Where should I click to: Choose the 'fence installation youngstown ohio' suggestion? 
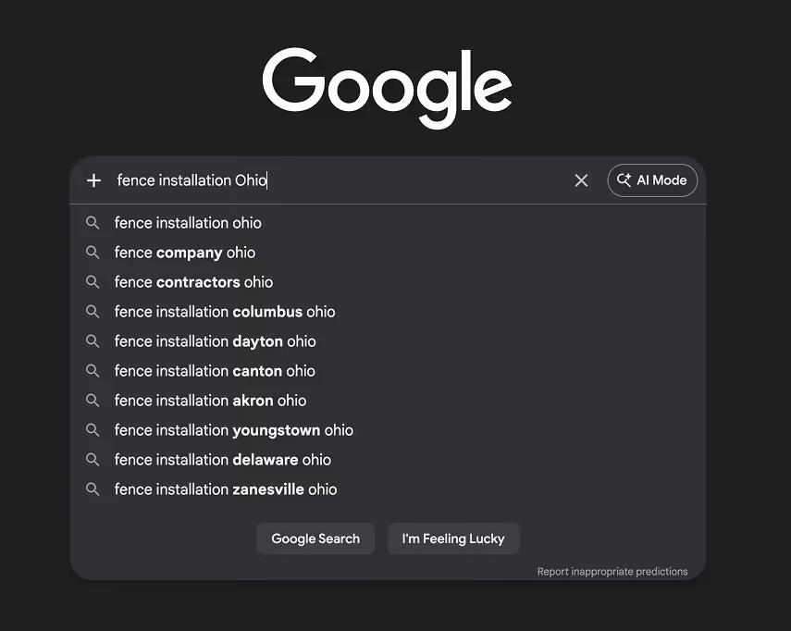(233, 429)
